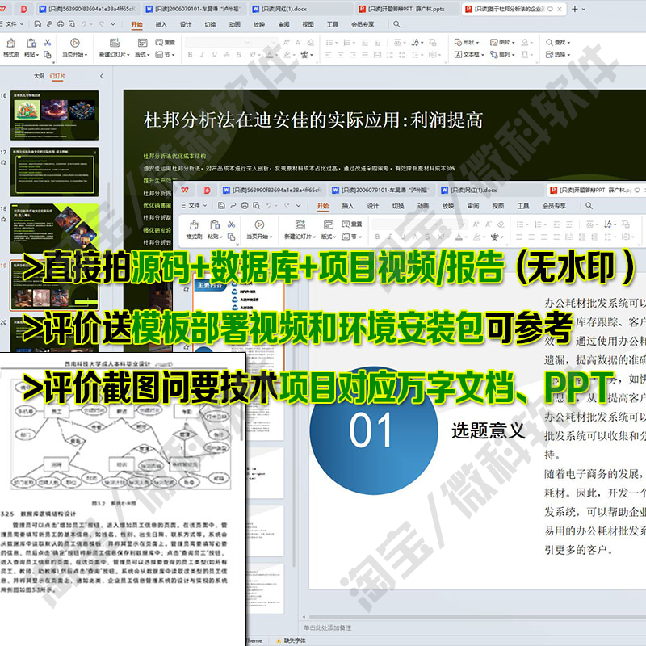Screen dimensions: 646x646
Task: Open 版式 layout dropdown in back window
Action: click(x=142, y=54)
